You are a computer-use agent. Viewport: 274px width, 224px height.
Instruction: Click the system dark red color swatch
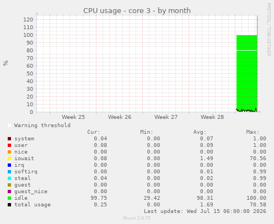[9, 139]
